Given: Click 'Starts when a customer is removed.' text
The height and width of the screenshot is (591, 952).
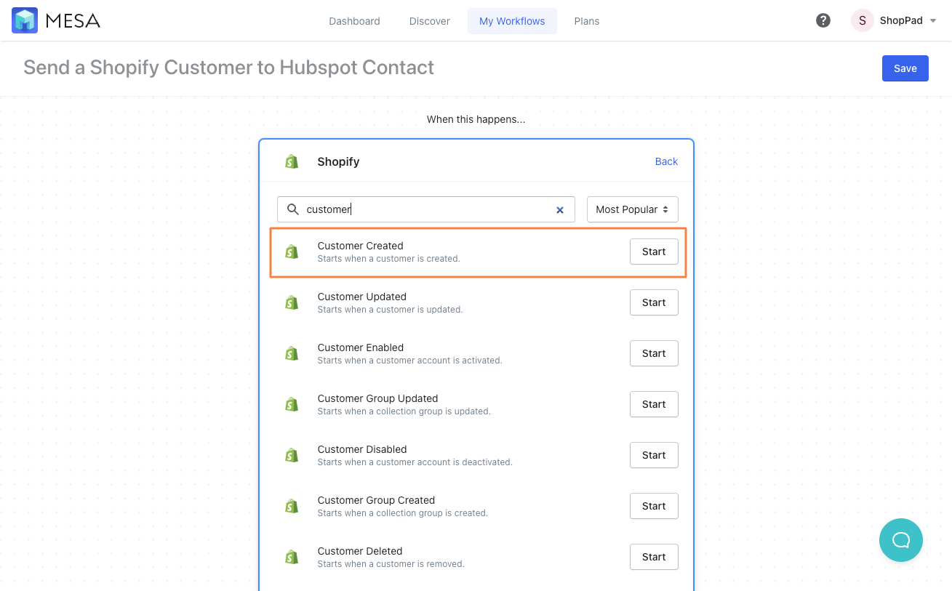Looking at the screenshot, I should [391, 564].
